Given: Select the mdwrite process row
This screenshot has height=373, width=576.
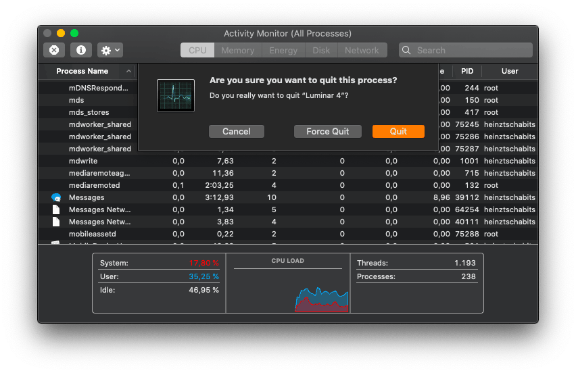Looking at the screenshot, I should click(x=288, y=161).
